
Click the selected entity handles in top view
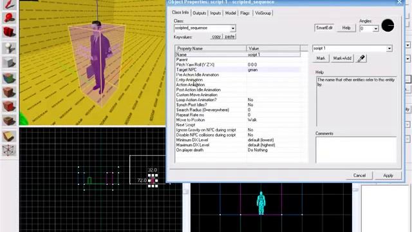(153, 180)
